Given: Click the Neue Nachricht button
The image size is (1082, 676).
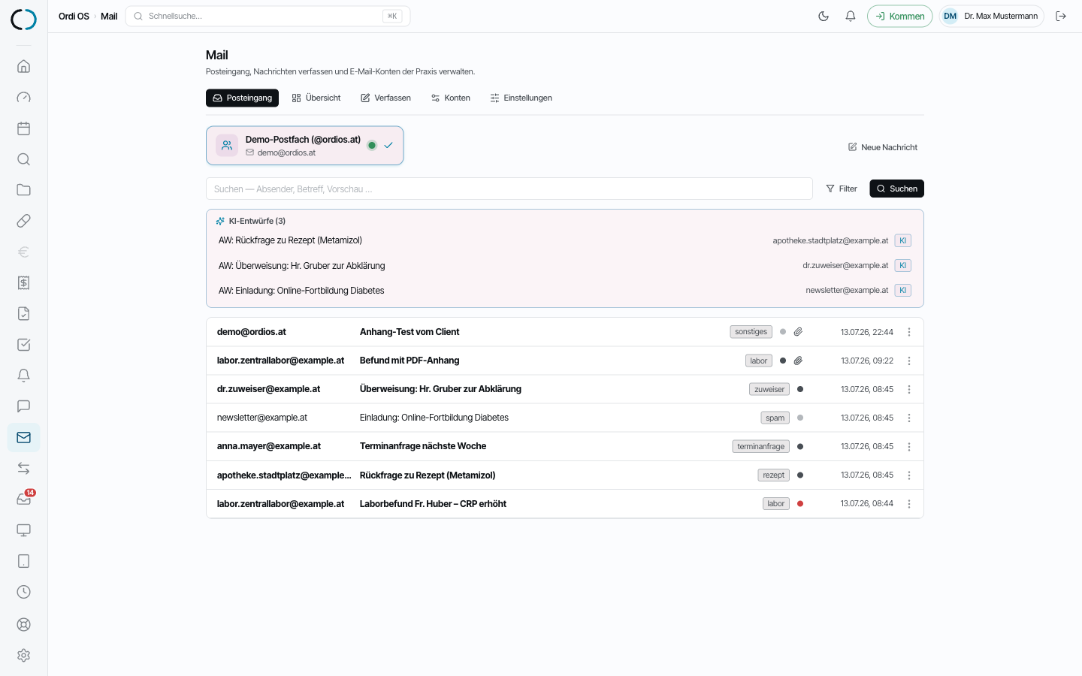Looking at the screenshot, I should pos(883,147).
